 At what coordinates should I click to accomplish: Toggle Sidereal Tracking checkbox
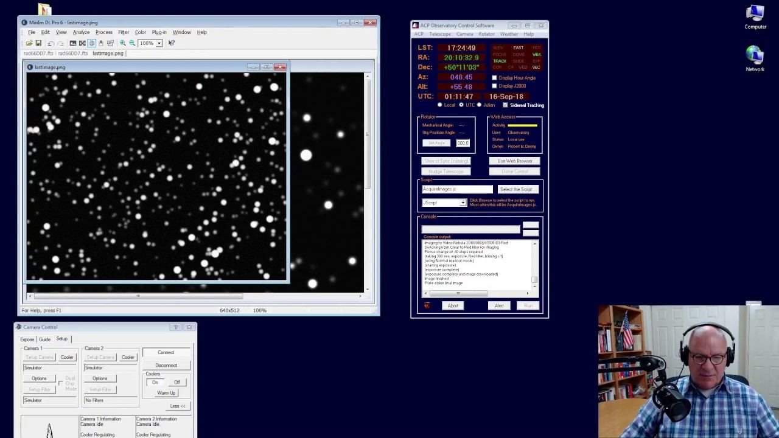[505, 105]
